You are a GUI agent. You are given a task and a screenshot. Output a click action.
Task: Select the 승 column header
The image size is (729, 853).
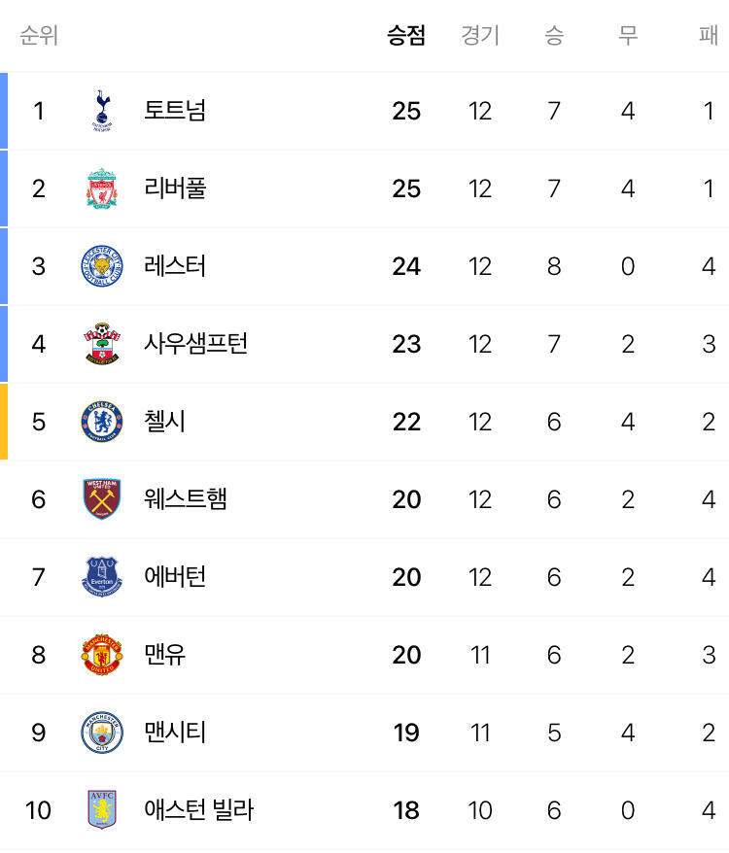(554, 36)
